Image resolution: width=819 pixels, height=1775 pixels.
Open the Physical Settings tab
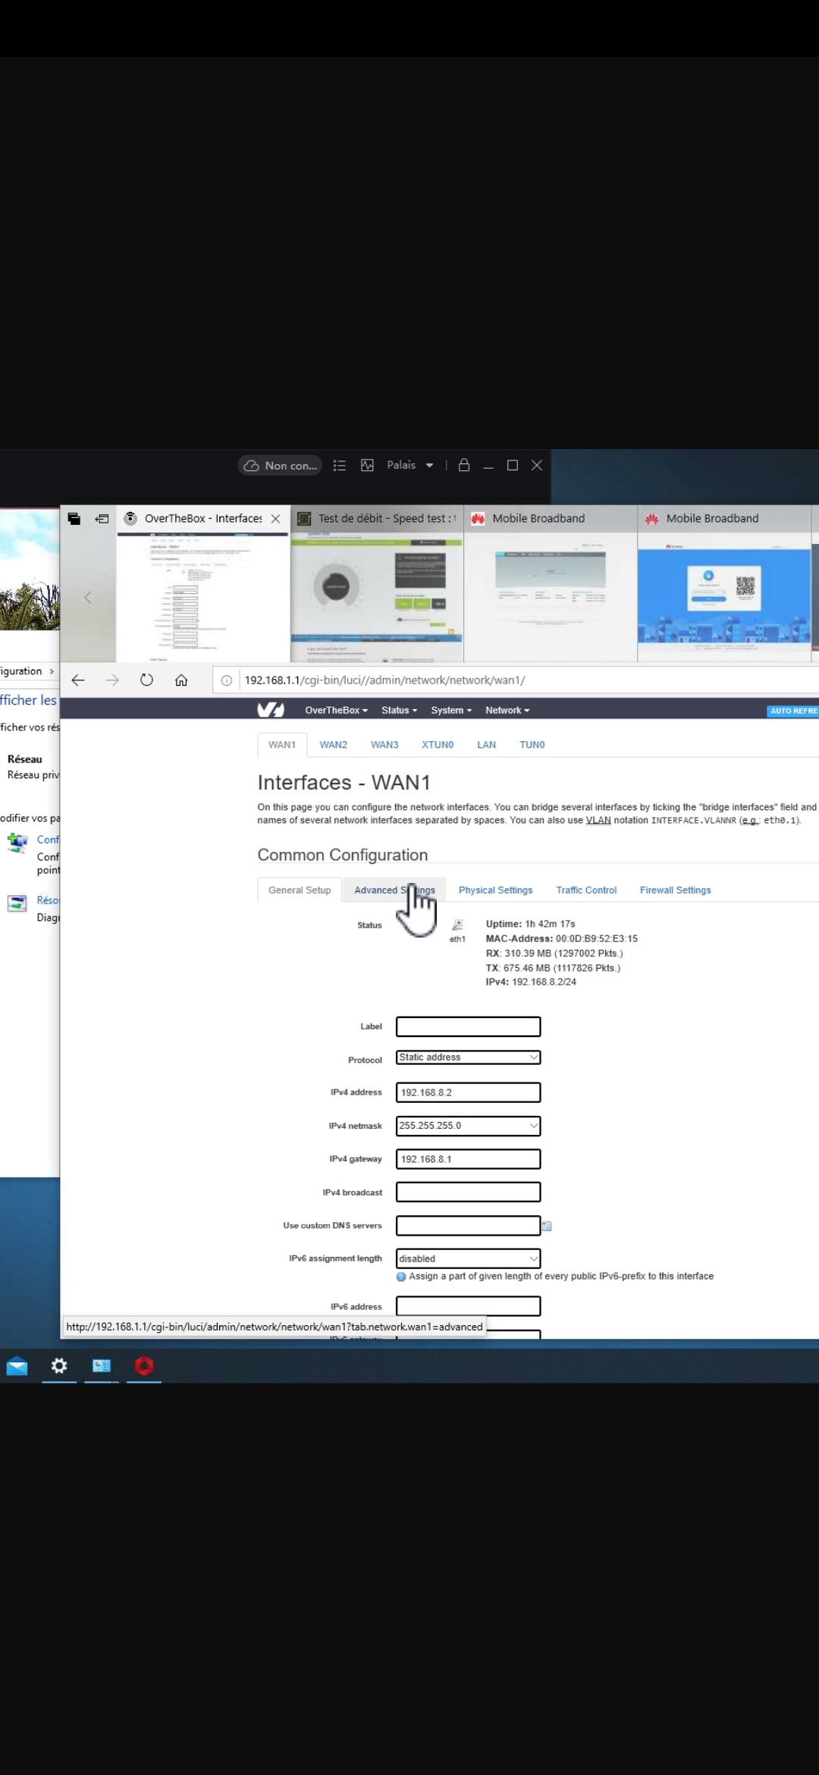495,890
